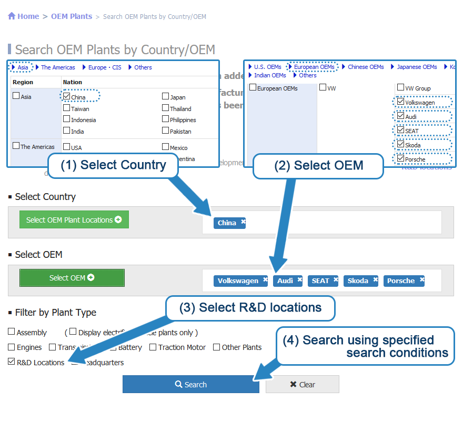Click plus icon on Select OEM Plant Locations
Image resolution: width=463 pixels, height=421 pixels.
[x=118, y=219]
